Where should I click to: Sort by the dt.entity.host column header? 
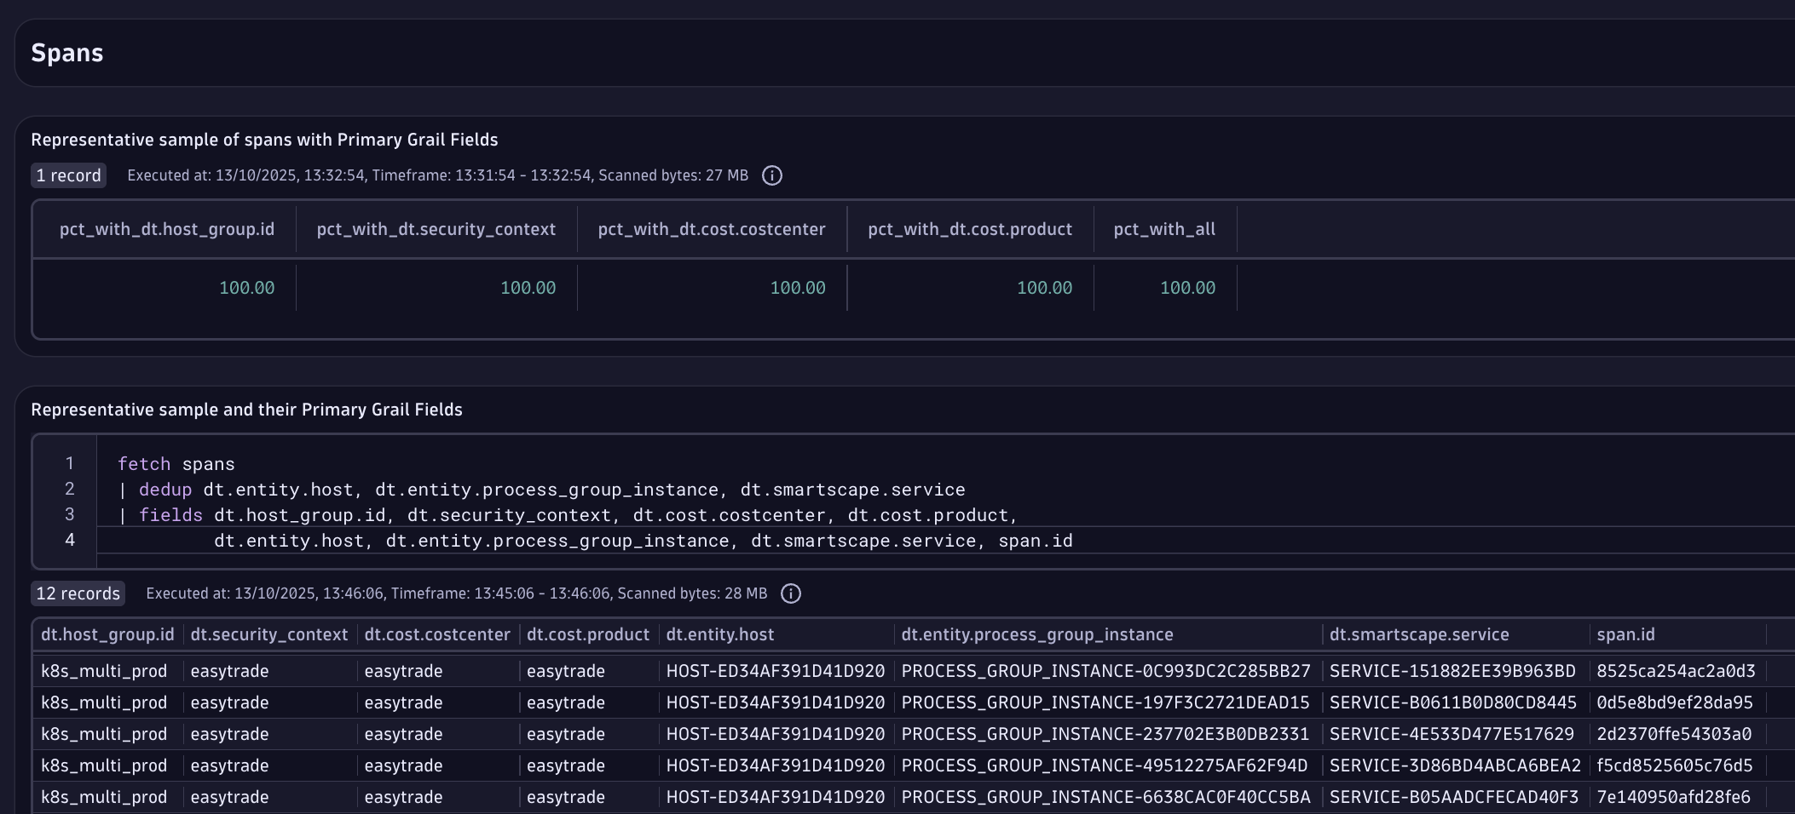point(719,634)
